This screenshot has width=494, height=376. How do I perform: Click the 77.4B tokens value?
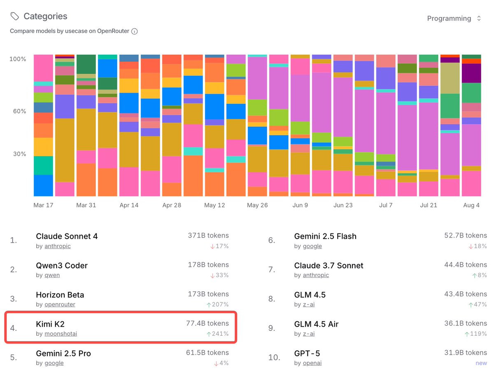click(x=207, y=323)
